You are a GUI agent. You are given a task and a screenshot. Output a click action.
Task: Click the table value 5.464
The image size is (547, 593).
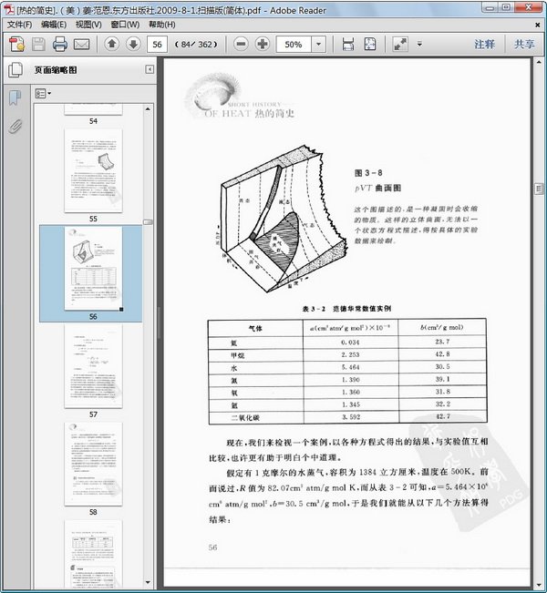pos(350,367)
